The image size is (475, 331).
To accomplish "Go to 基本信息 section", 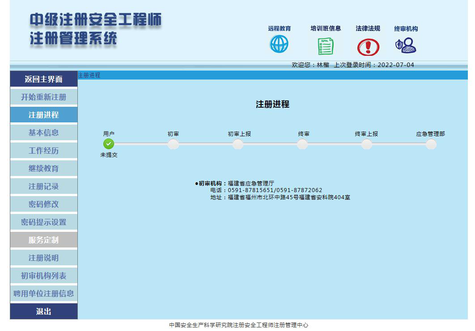I will 43,133.
